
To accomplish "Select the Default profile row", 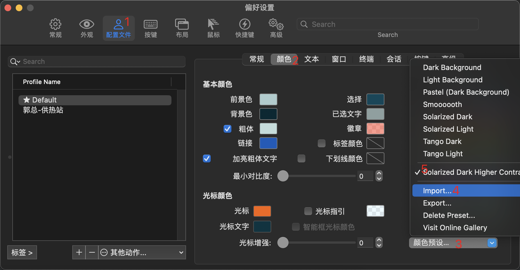I will [95, 100].
